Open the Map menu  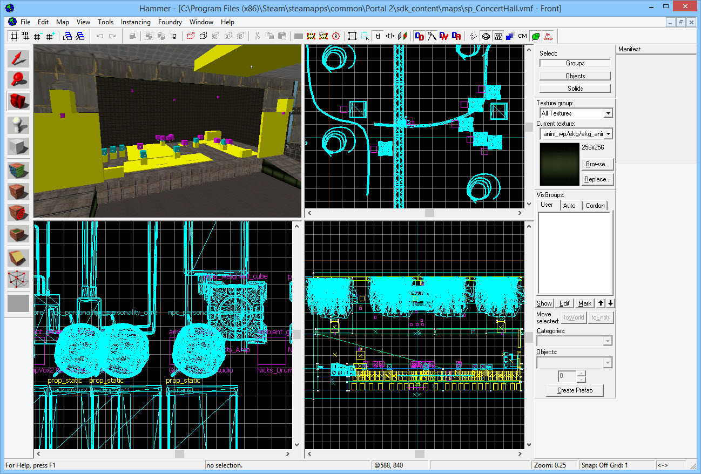click(x=63, y=22)
